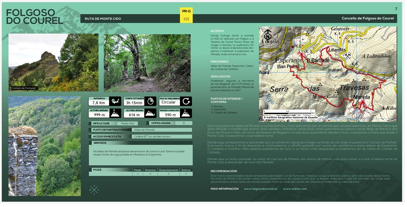Click the Castelo de Carbedo photo
The height and width of the screenshot is (207, 407).
point(53,62)
